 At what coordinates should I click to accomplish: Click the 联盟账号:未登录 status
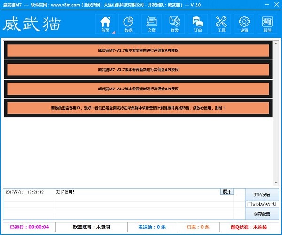point(92,227)
